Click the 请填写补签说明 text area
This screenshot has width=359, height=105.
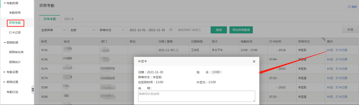(x=196, y=96)
